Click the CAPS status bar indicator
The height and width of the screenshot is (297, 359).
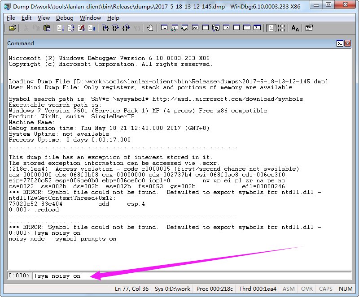click(x=326, y=289)
